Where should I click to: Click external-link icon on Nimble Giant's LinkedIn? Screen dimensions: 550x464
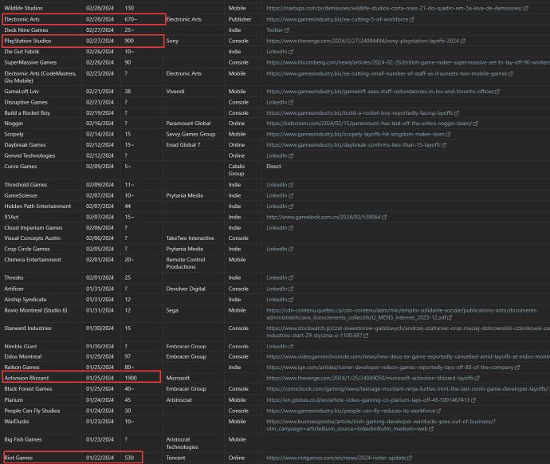[x=290, y=346]
